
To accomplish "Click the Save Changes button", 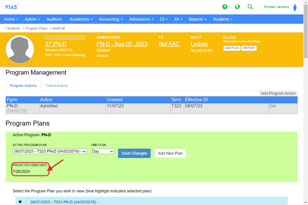I will [134, 153].
